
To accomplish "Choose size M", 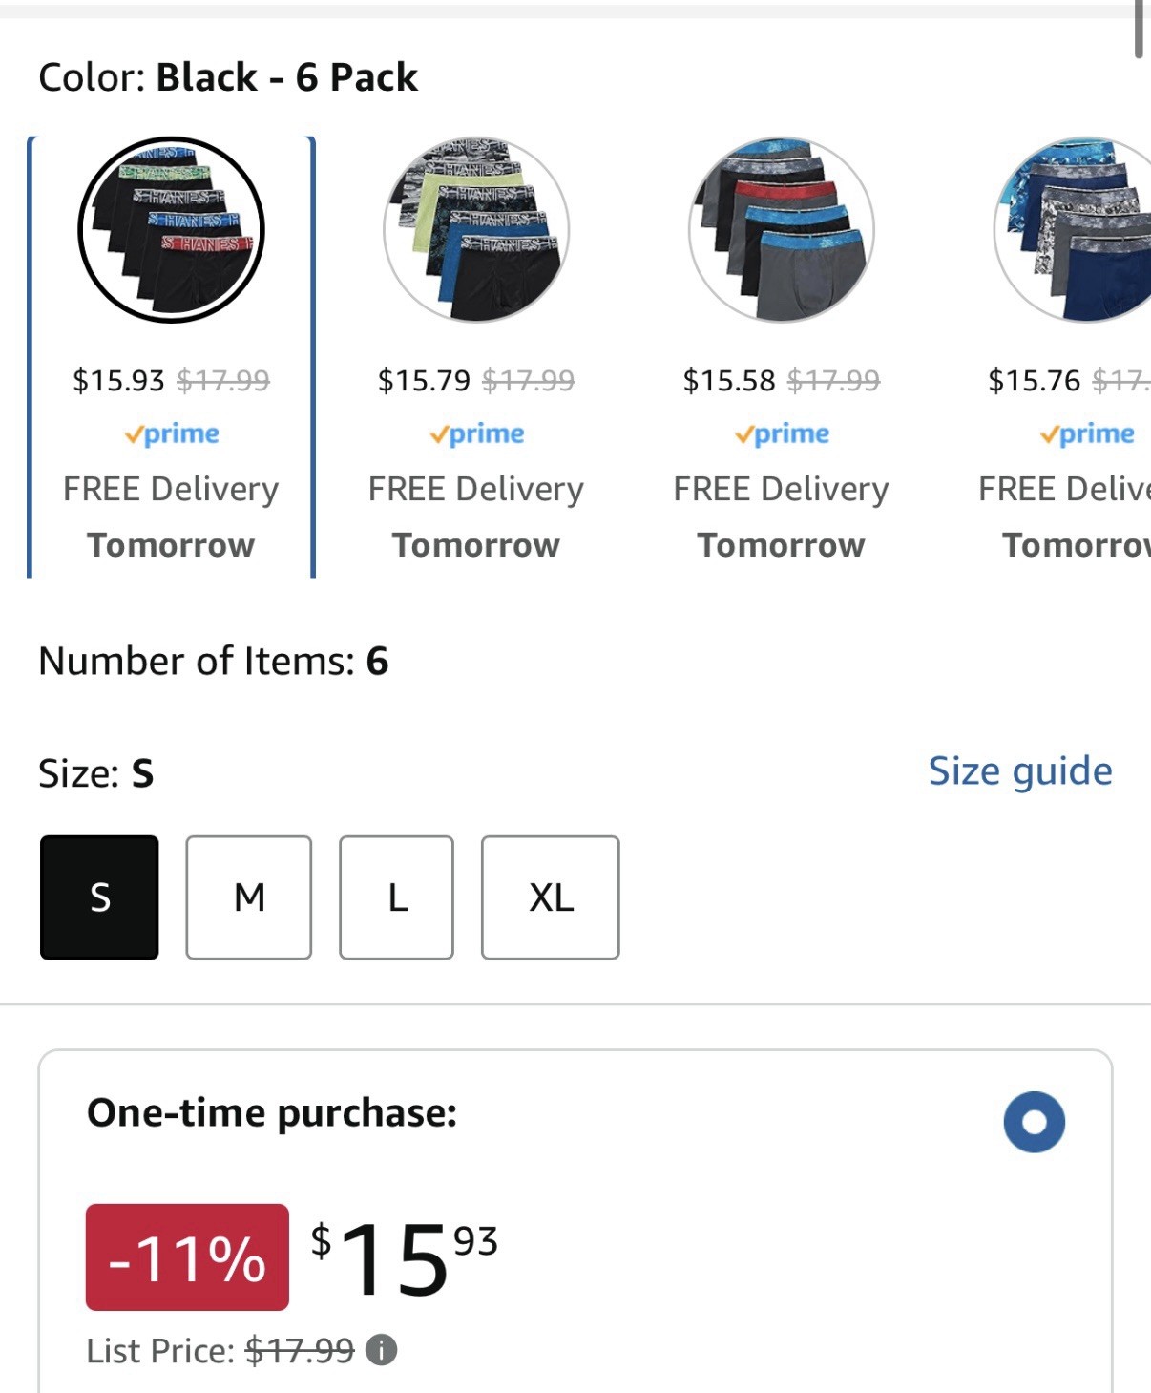I will coord(249,897).
